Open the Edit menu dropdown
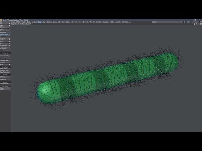 tap(5, 24)
